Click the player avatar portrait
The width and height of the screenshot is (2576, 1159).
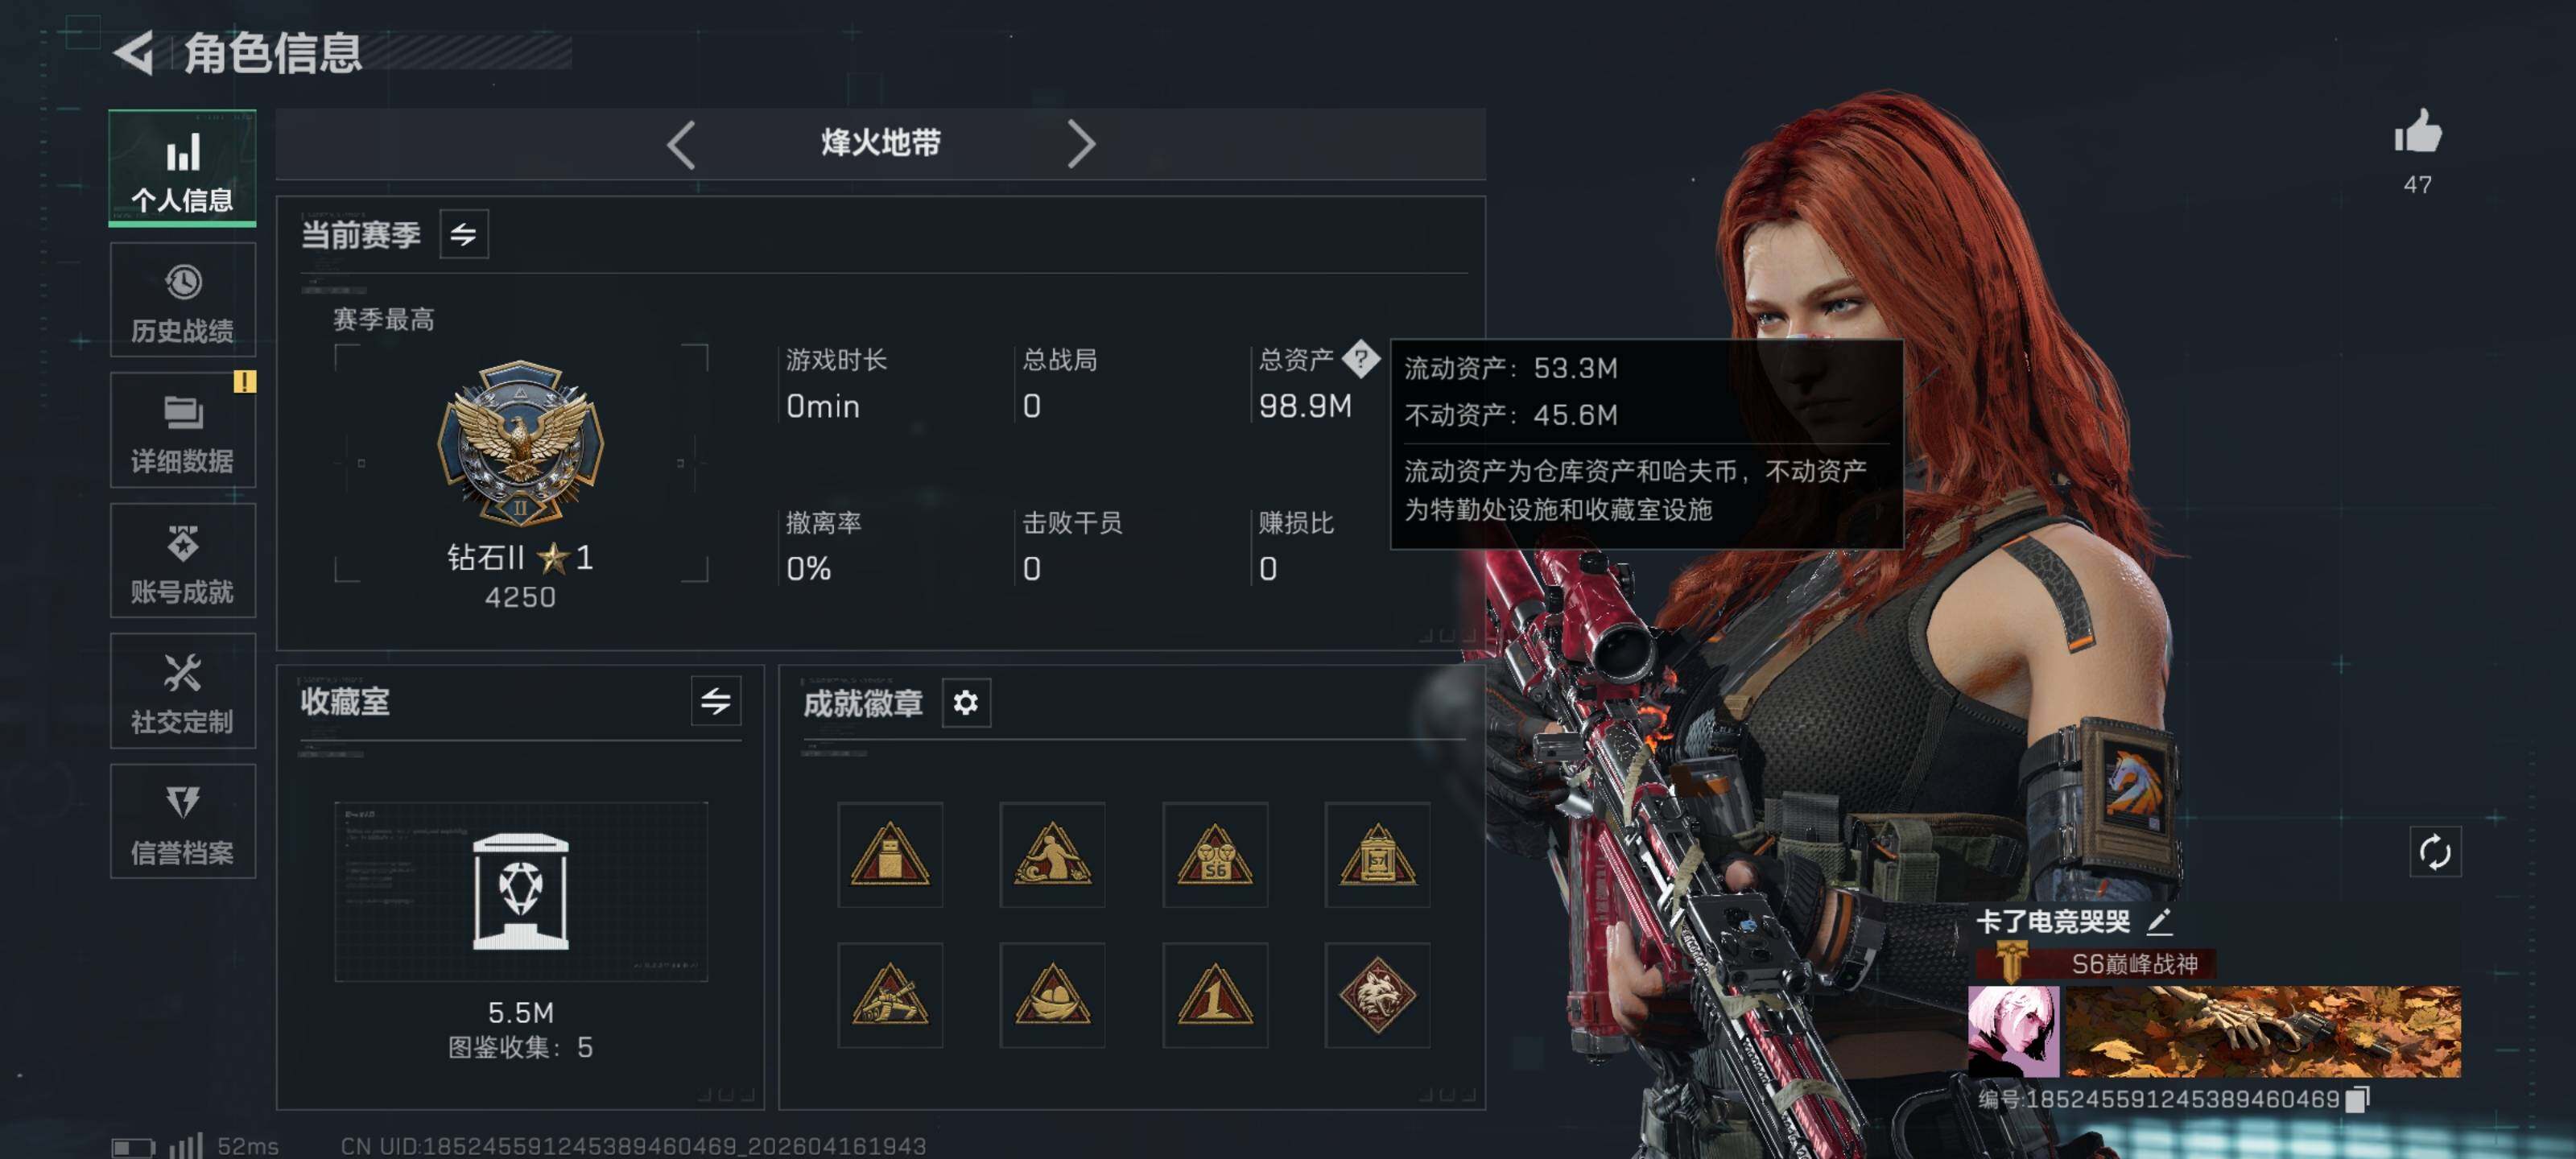[2012, 1031]
